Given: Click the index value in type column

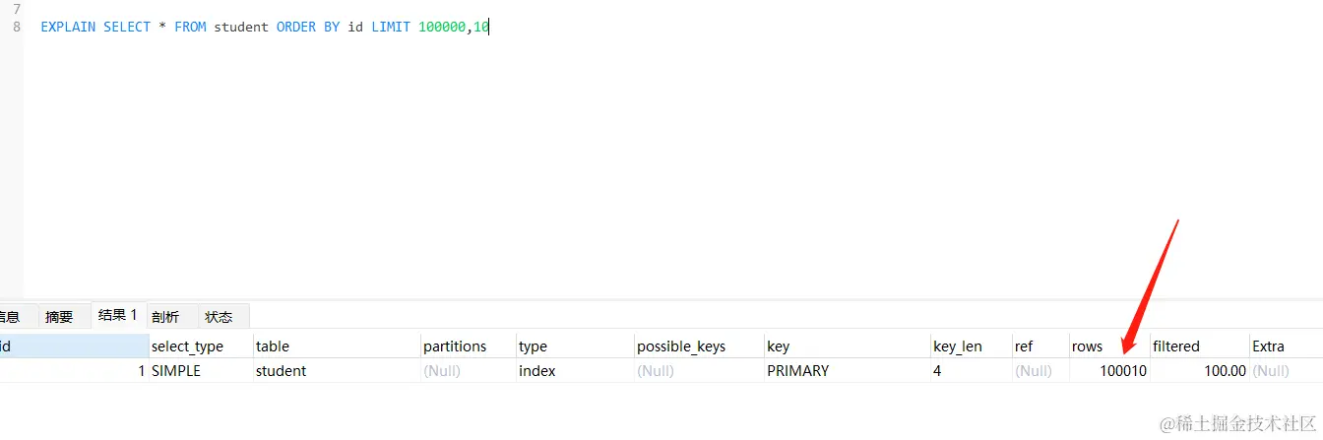Looking at the screenshot, I should tap(536, 371).
